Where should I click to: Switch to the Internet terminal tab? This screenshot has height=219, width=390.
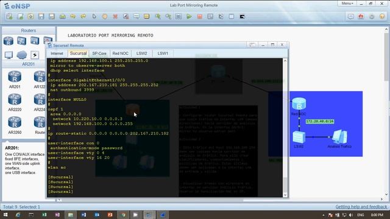tap(57, 54)
